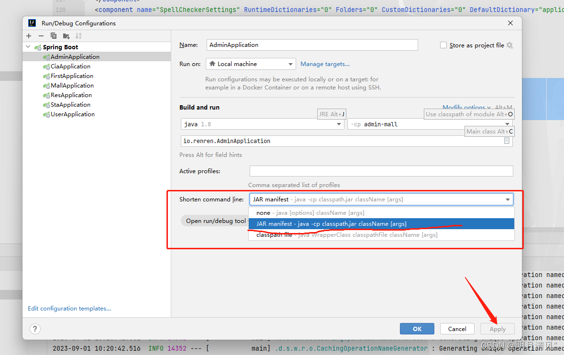564x355 pixels.
Task: Copy the AdminApplication configuration
Action: pos(54,35)
